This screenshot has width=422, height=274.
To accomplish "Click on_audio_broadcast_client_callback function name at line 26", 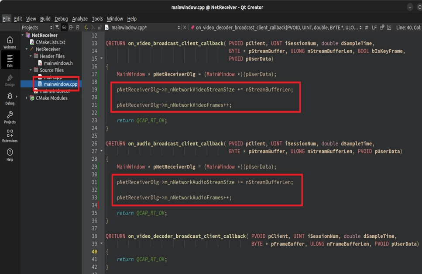I will pos(175,144).
